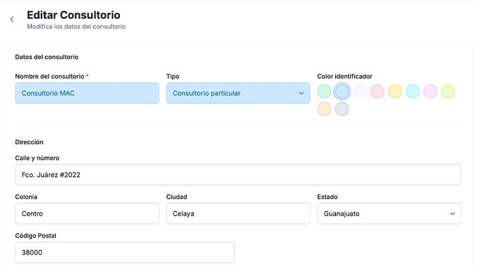The height and width of the screenshot is (266, 477).
Task: Select the selected blue identifier color swatch
Action: (x=342, y=92)
